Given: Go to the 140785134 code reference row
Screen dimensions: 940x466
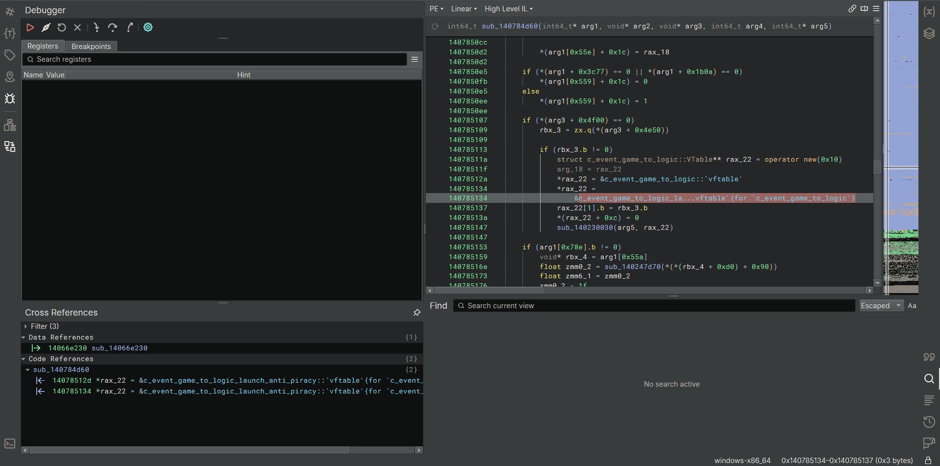Looking at the screenshot, I should [x=222, y=391].
